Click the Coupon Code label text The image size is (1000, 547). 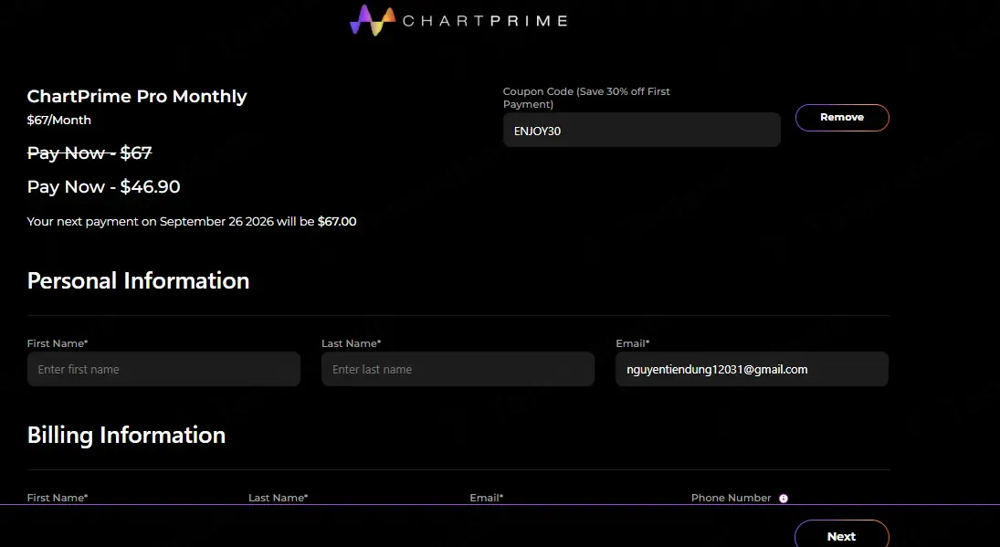click(586, 98)
